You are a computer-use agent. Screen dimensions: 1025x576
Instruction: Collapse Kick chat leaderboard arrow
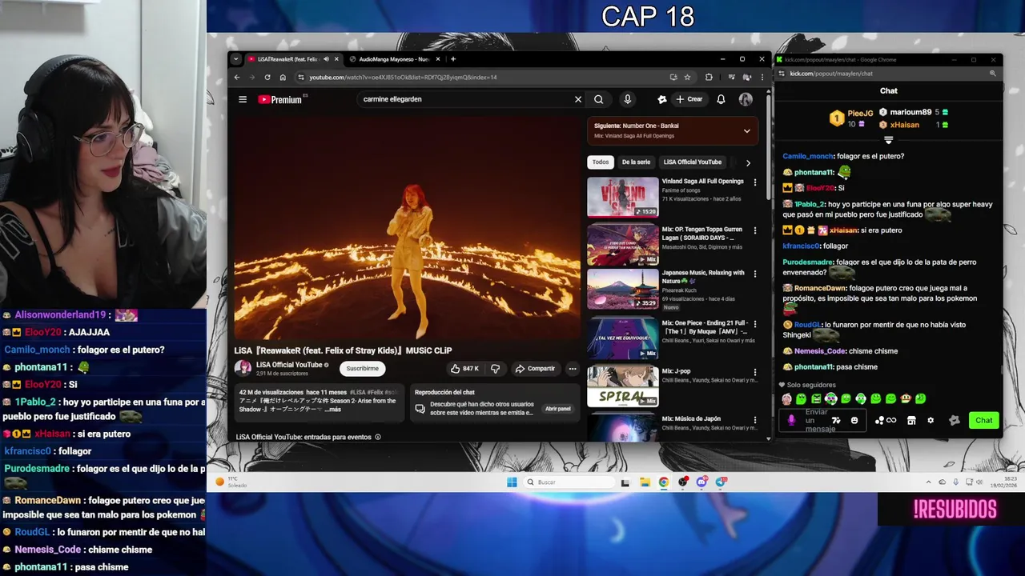[888, 140]
